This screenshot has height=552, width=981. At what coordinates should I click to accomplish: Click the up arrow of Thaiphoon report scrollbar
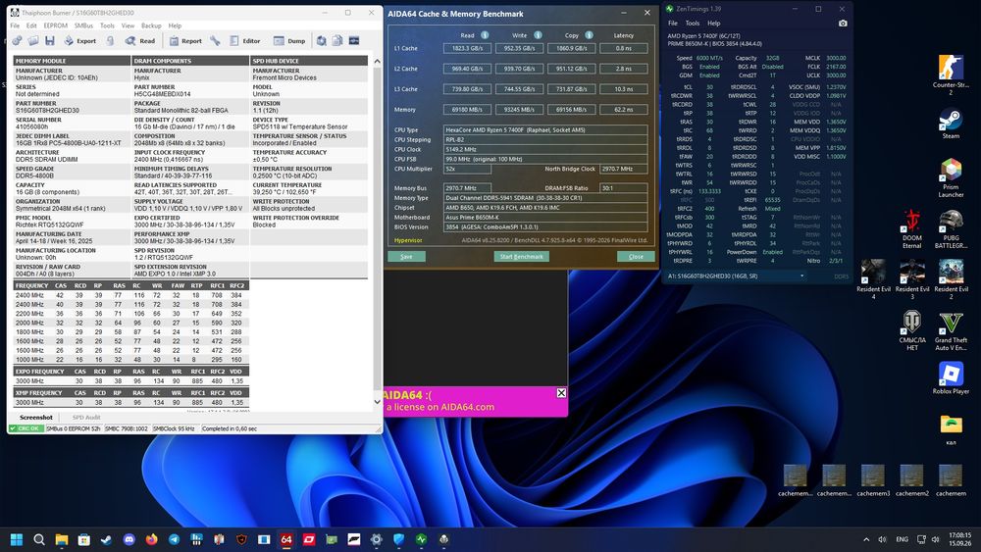click(377, 61)
